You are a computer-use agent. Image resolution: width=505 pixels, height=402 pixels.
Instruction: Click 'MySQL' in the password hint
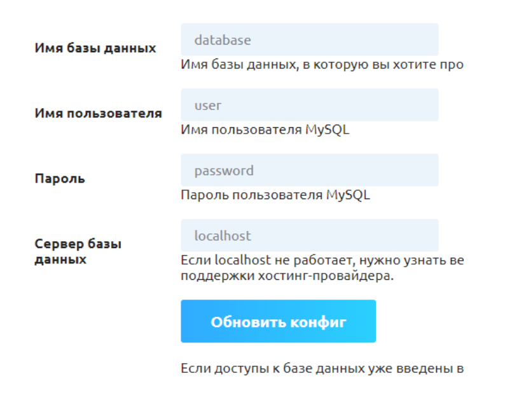[x=348, y=195]
